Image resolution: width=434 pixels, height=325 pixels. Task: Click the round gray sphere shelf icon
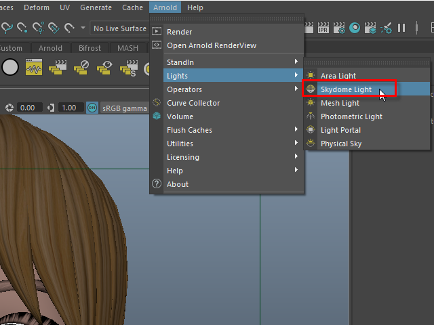point(10,68)
